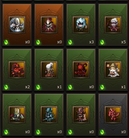Viewport: 129px width, 138px height.
Task: Select the white angel hero in glass orb
Action: (x=17, y=25)
